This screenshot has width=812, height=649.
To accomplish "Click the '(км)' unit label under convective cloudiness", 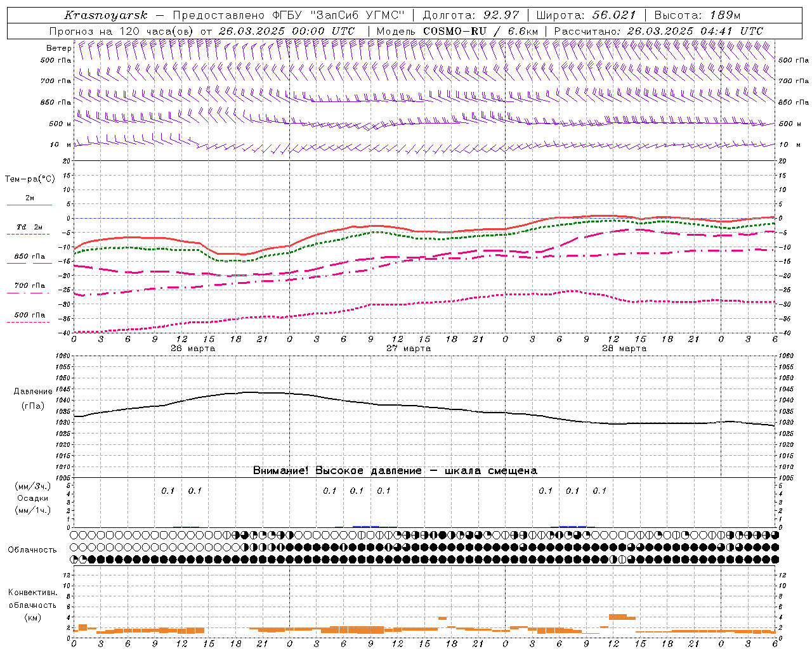I will (x=32, y=617).
